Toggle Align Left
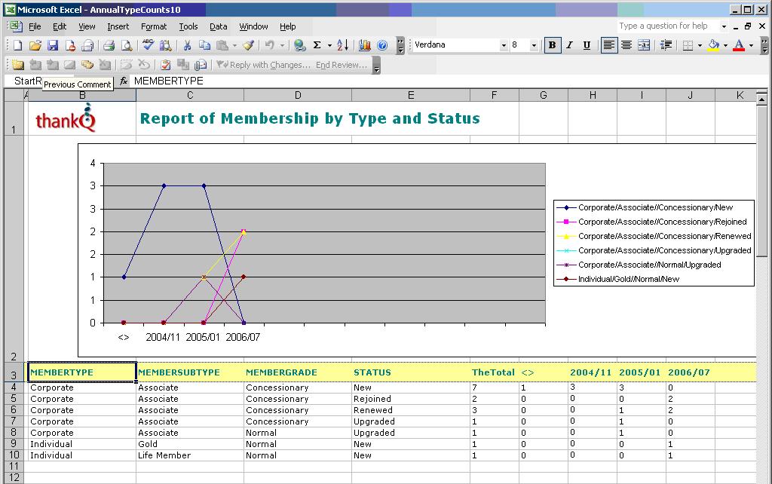 point(608,45)
